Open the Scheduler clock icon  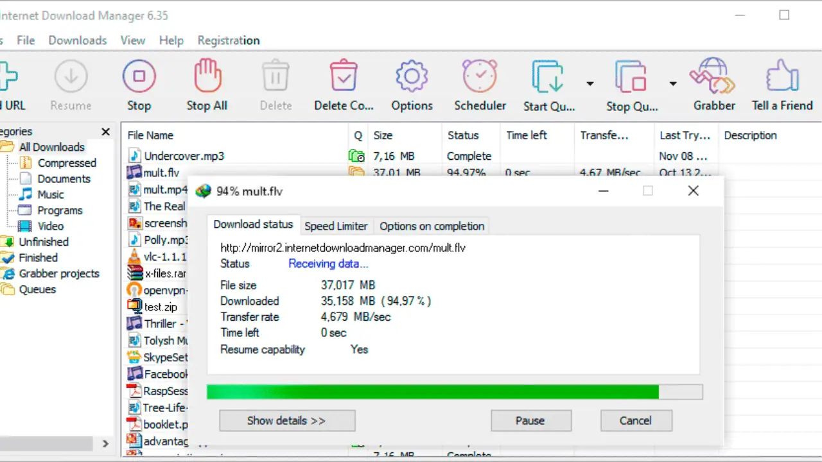click(480, 76)
